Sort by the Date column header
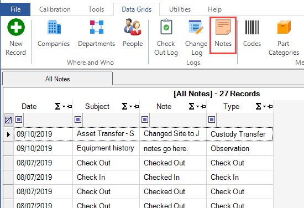The width and height of the screenshot is (304, 208). [29, 107]
